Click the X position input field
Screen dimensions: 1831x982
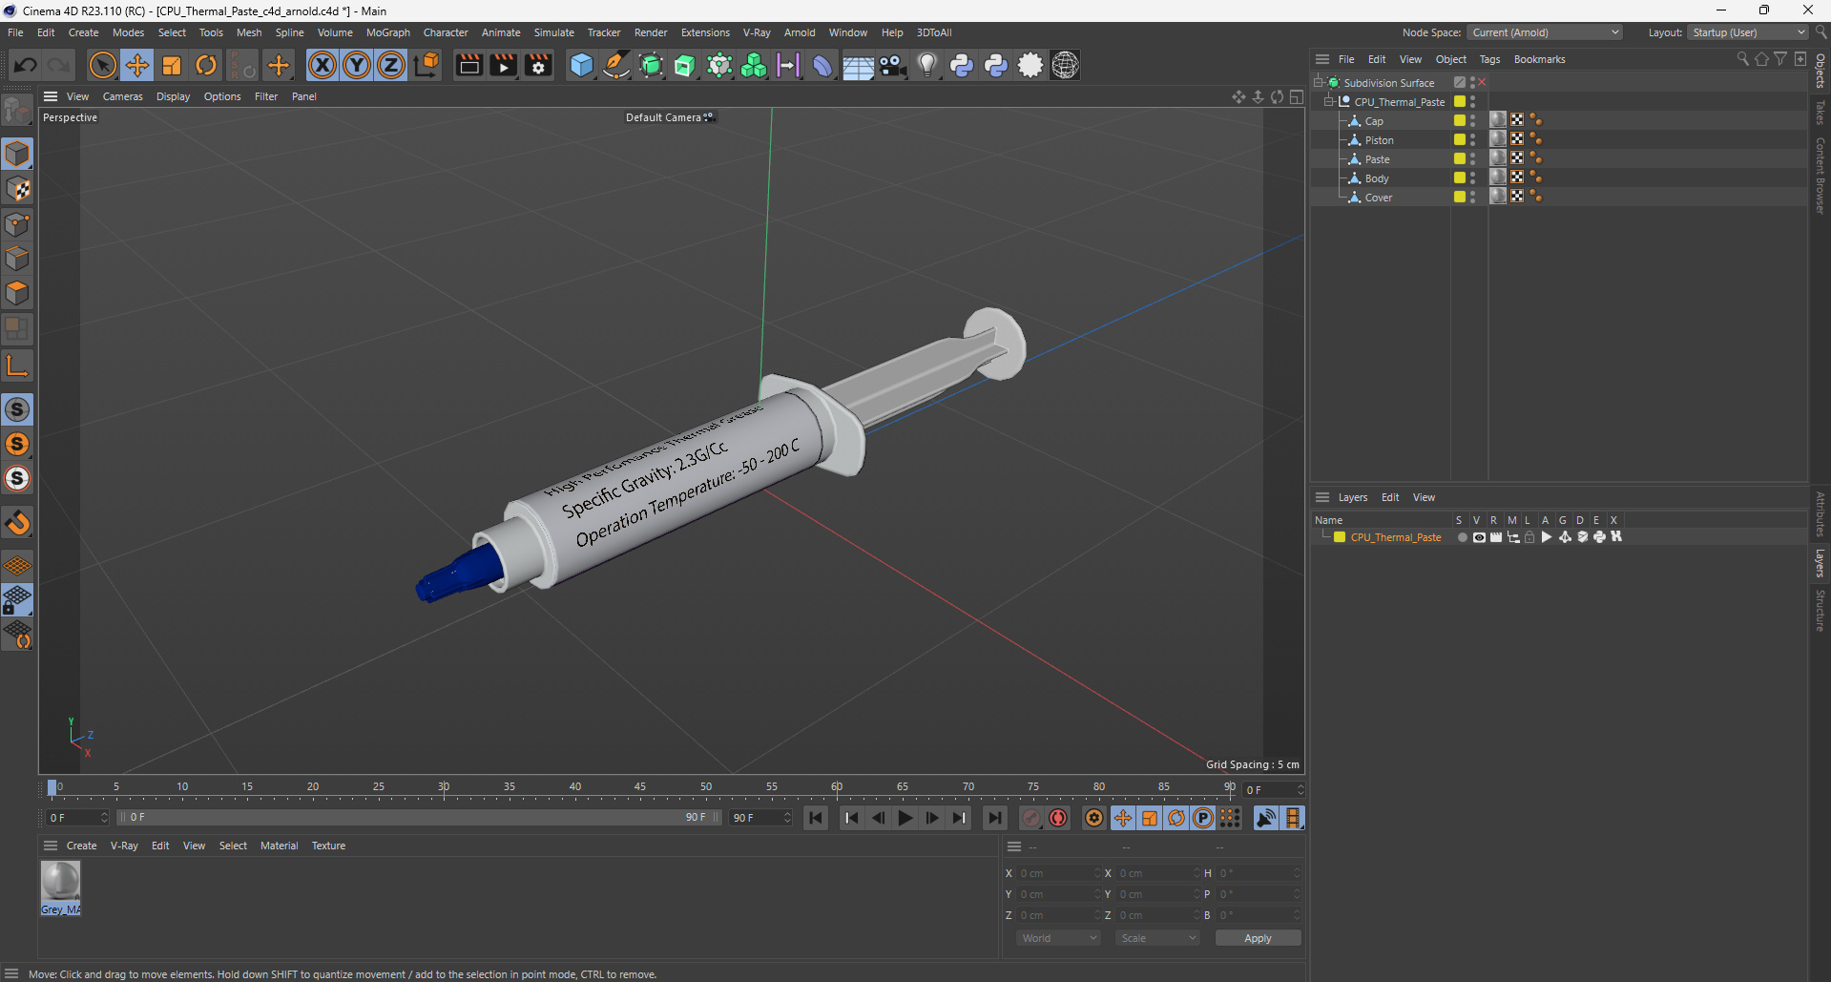(x=1058, y=873)
